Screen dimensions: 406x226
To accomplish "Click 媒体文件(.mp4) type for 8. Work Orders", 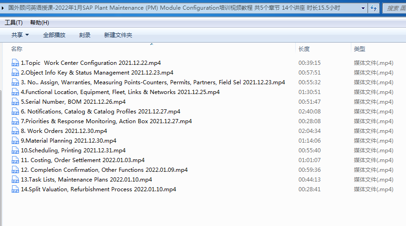I will [x=374, y=131].
